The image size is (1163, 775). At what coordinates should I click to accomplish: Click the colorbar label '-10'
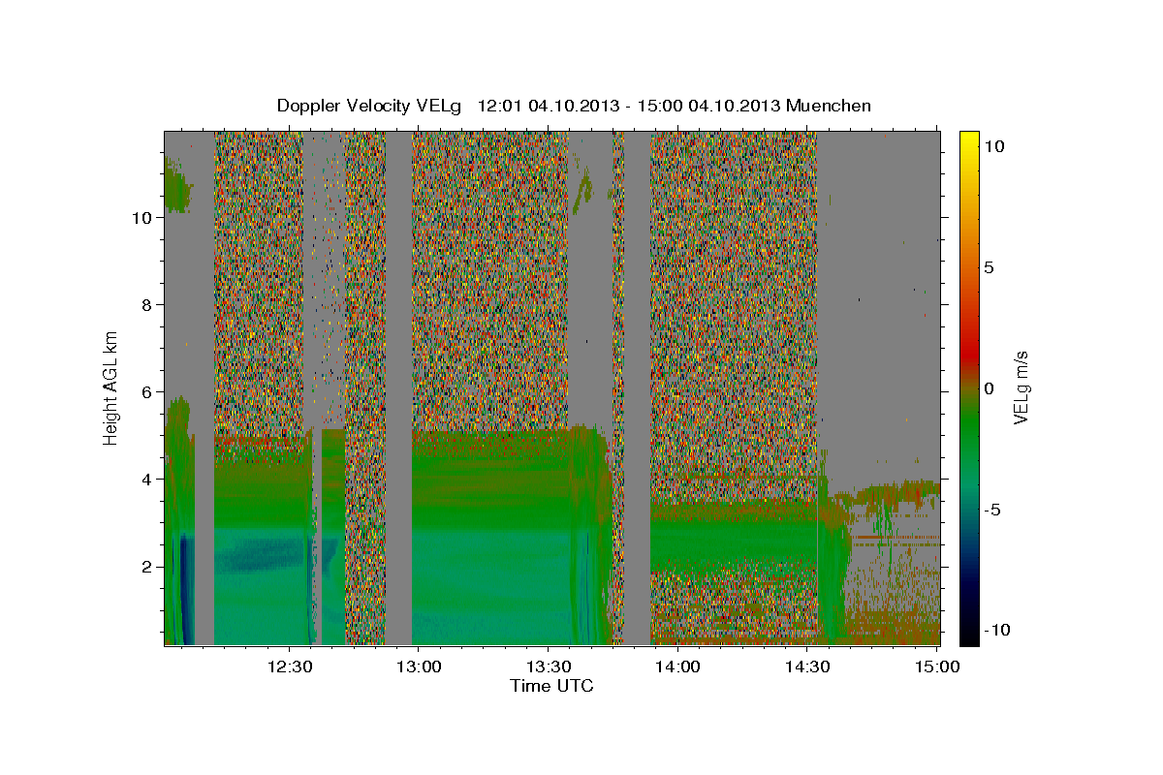point(996,631)
